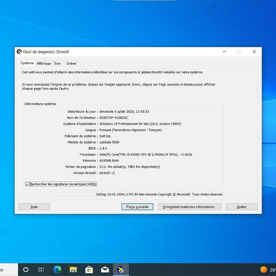Open Task View from the taskbar
Image resolution: width=276 pixels, height=276 pixels.
(41, 270)
